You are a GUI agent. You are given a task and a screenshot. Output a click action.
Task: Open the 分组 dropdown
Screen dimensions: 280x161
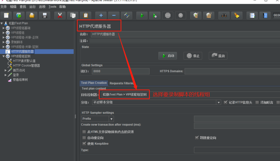click(219, 102)
